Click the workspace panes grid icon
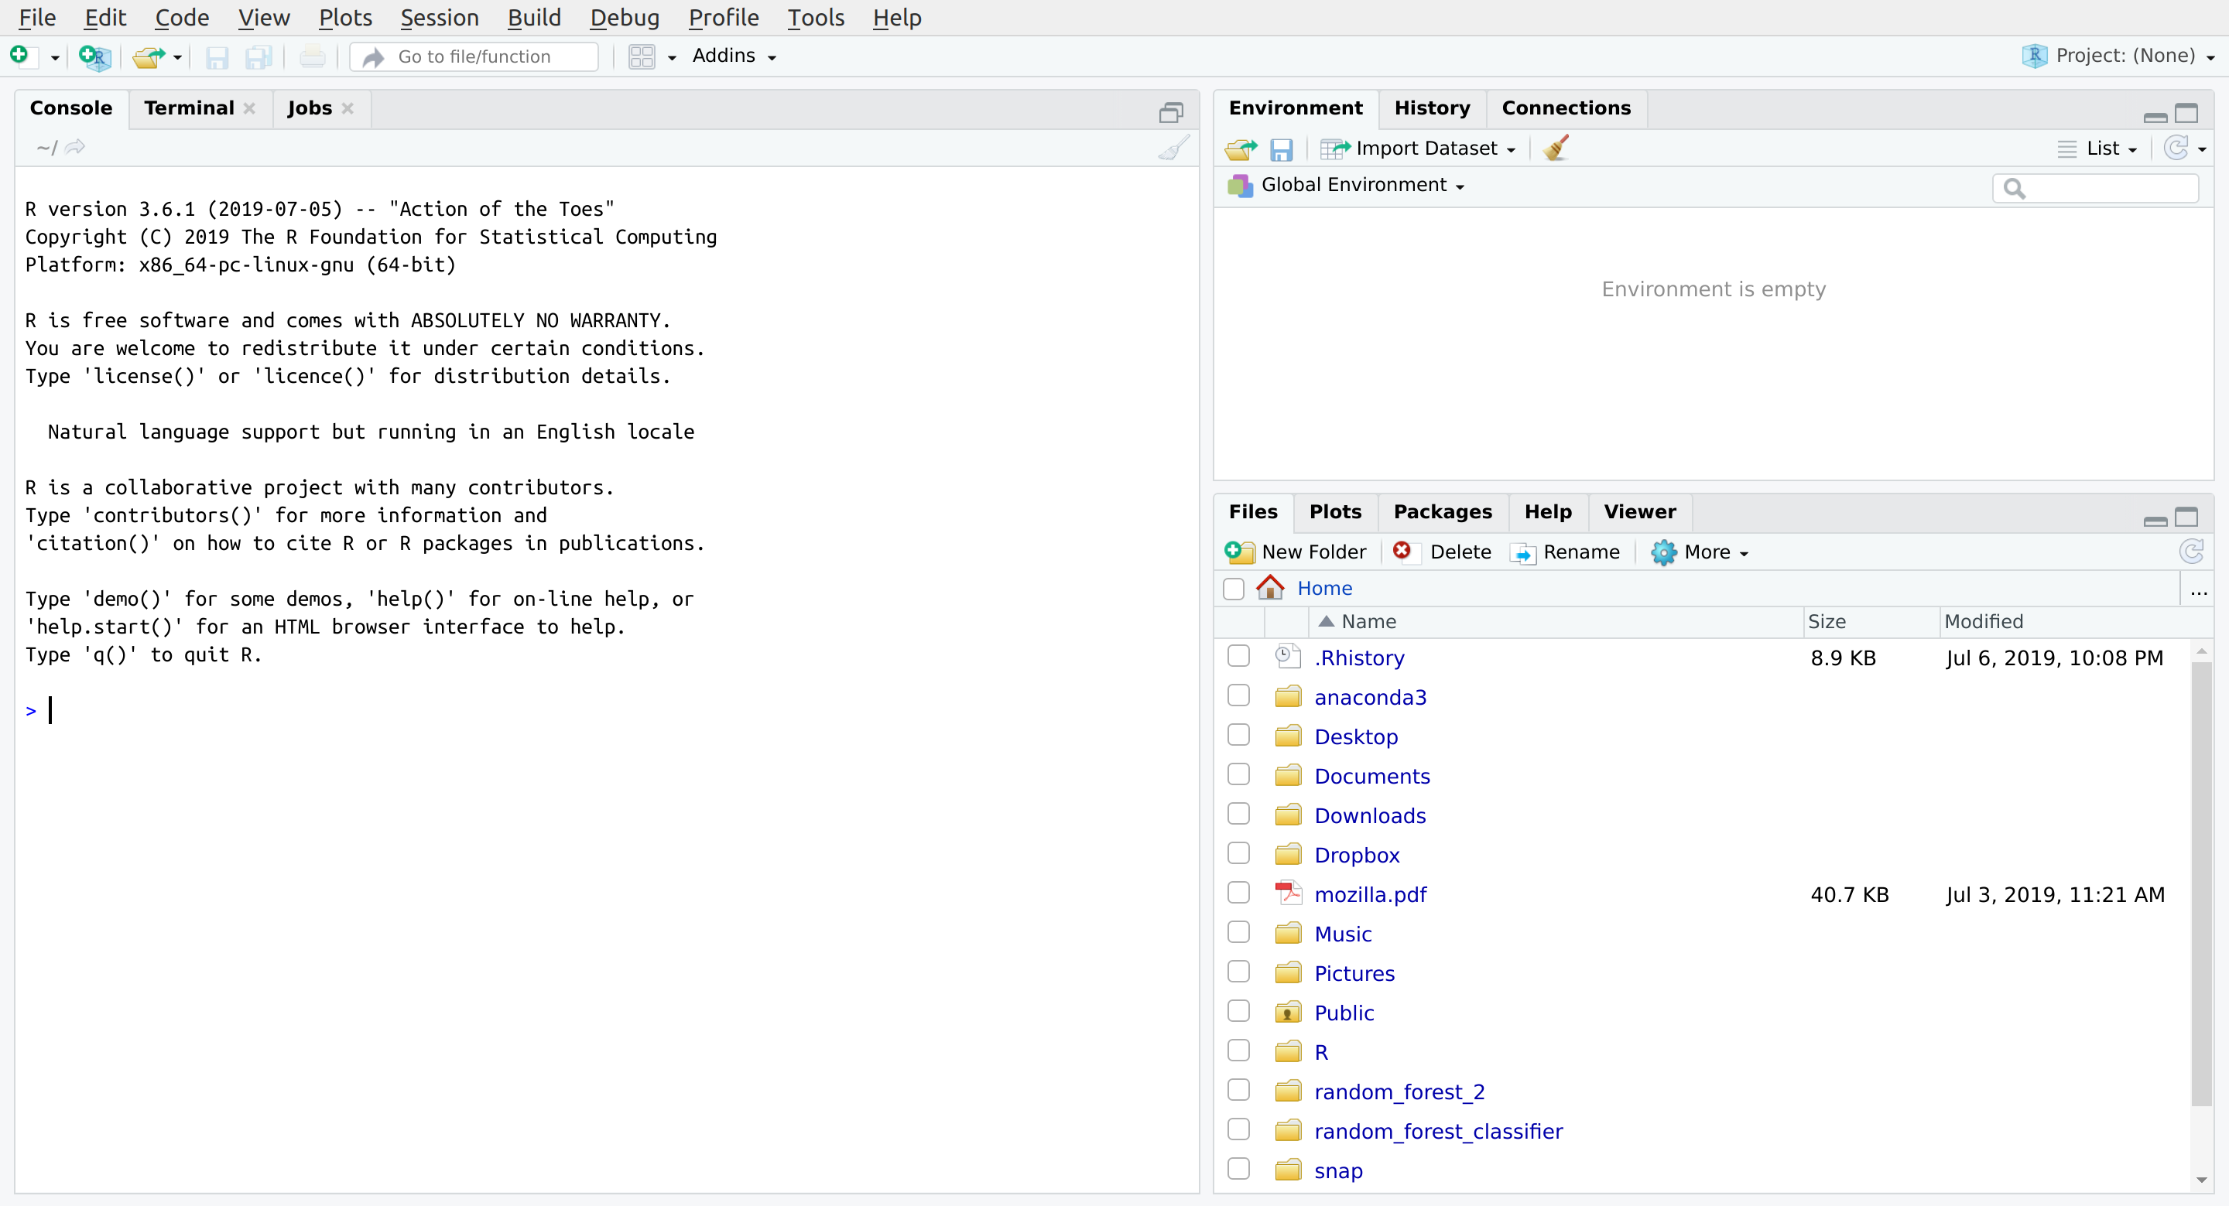The width and height of the screenshot is (2229, 1206). point(642,57)
